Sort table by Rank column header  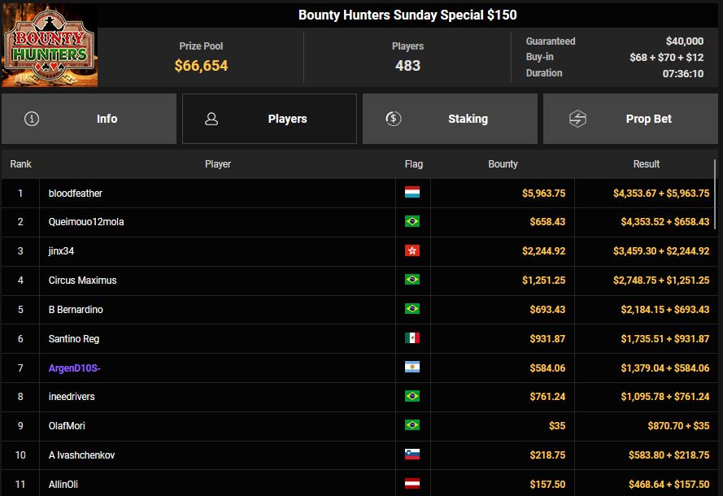[x=20, y=164]
